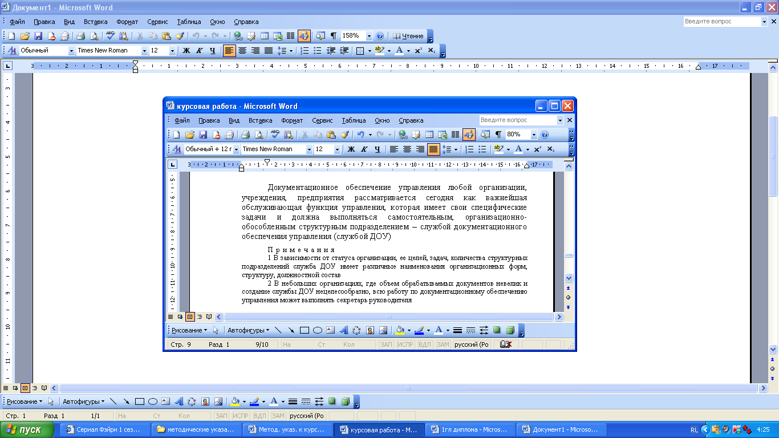Click Text Box icon in bottom Документ1 drawing toolbar

tap(166, 401)
